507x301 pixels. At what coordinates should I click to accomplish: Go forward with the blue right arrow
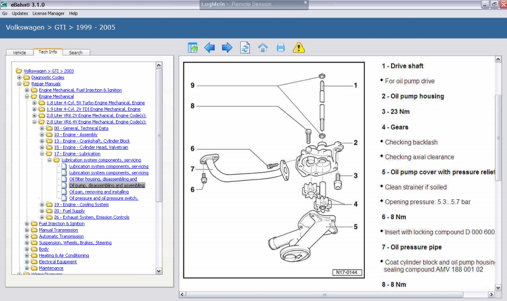tap(227, 48)
